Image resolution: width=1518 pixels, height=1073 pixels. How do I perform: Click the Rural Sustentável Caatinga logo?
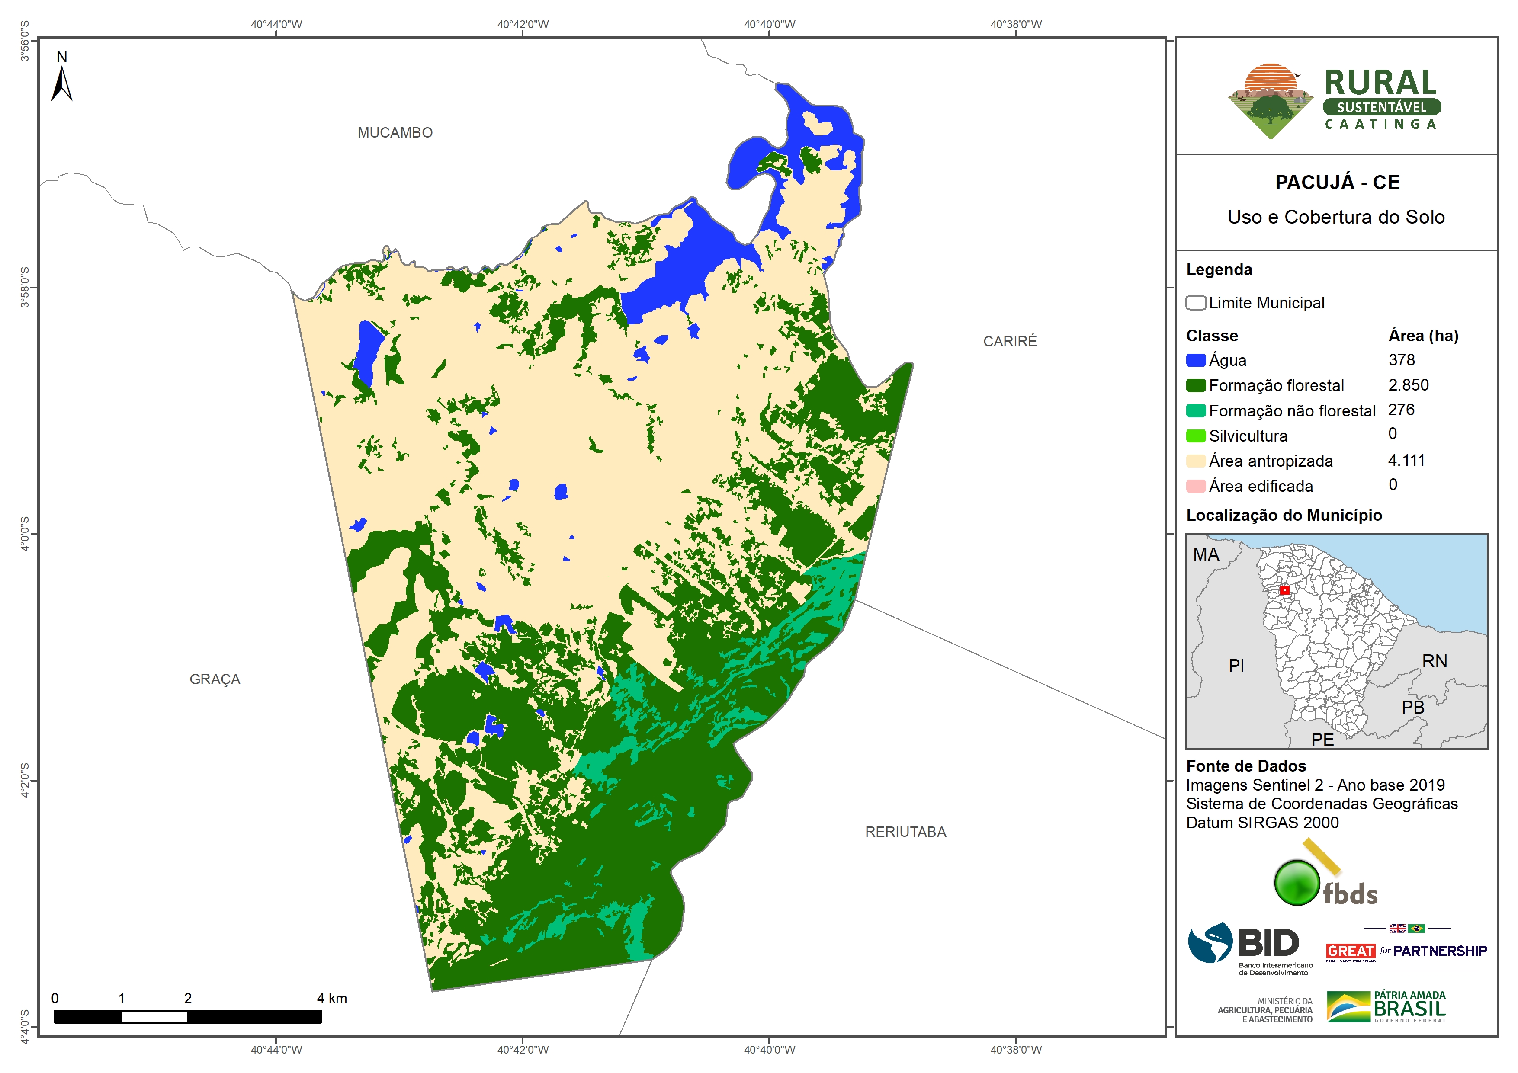1335,100
